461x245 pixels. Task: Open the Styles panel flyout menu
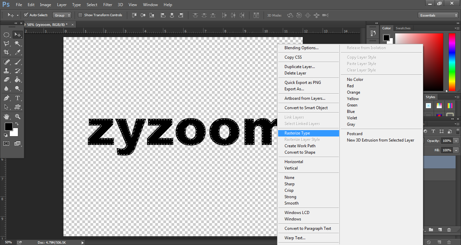pos(457,97)
